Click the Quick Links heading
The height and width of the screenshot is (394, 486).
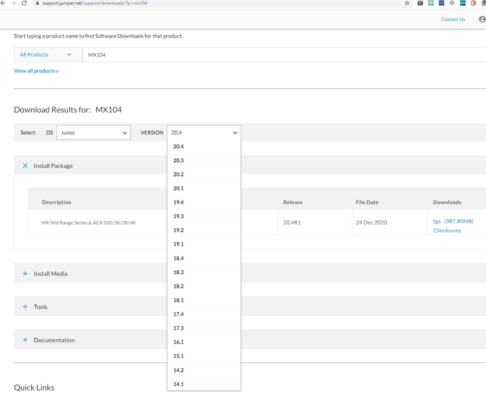tap(34, 388)
